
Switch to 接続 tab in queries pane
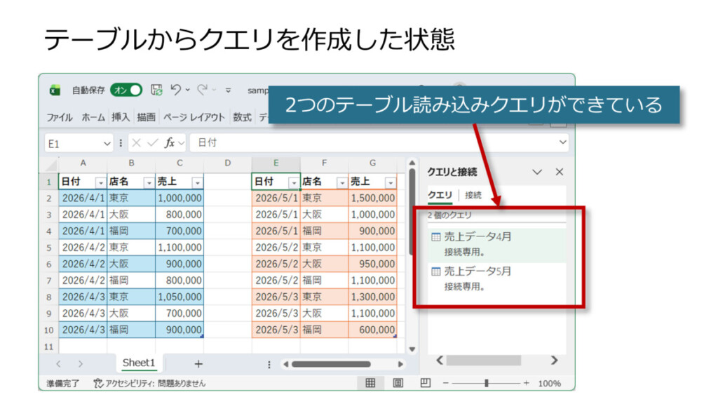pos(473,195)
